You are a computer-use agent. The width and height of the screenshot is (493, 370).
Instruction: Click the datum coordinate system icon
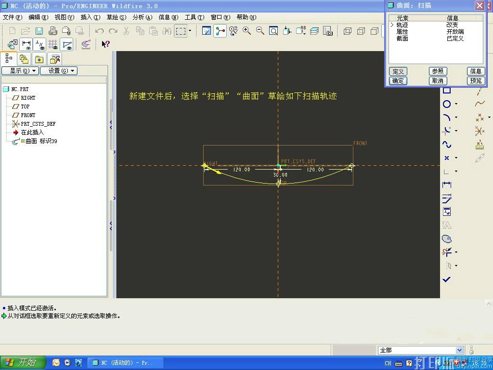[x=480, y=131]
